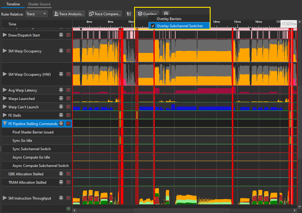The image size is (302, 213).
Task: Toggle the pin on Avg Warp Latency row
Action: pyautogui.click(x=61, y=90)
